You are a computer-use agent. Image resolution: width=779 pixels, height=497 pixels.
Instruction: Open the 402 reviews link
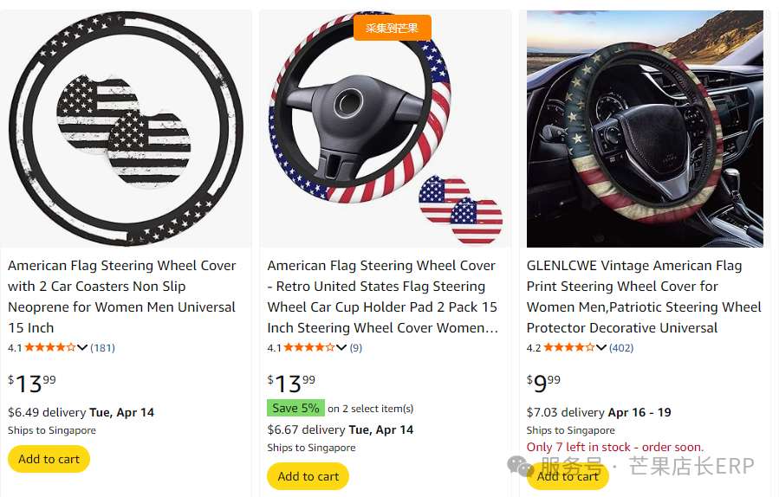(621, 348)
